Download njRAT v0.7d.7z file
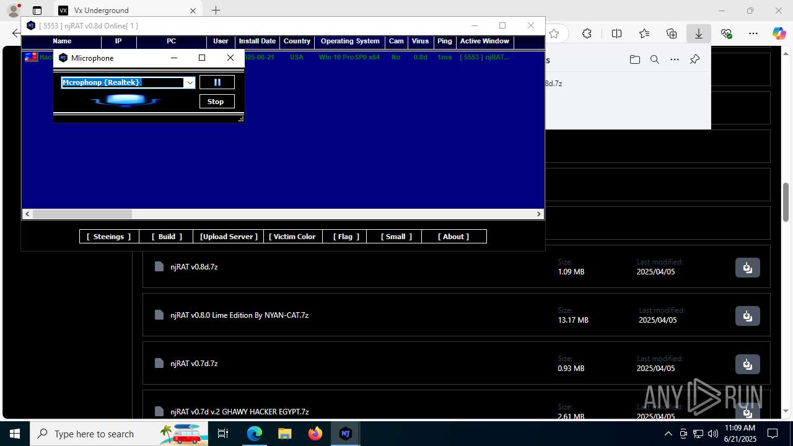This screenshot has width=793, height=446. [x=747, y=364]
